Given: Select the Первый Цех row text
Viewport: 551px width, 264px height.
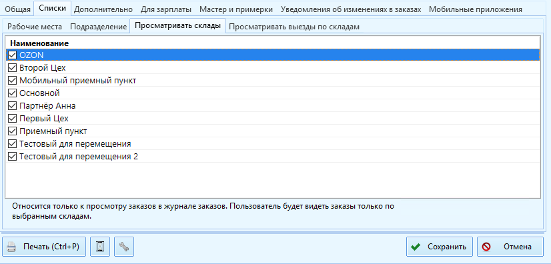Looking at the screenshot, I should click(44, 118).
